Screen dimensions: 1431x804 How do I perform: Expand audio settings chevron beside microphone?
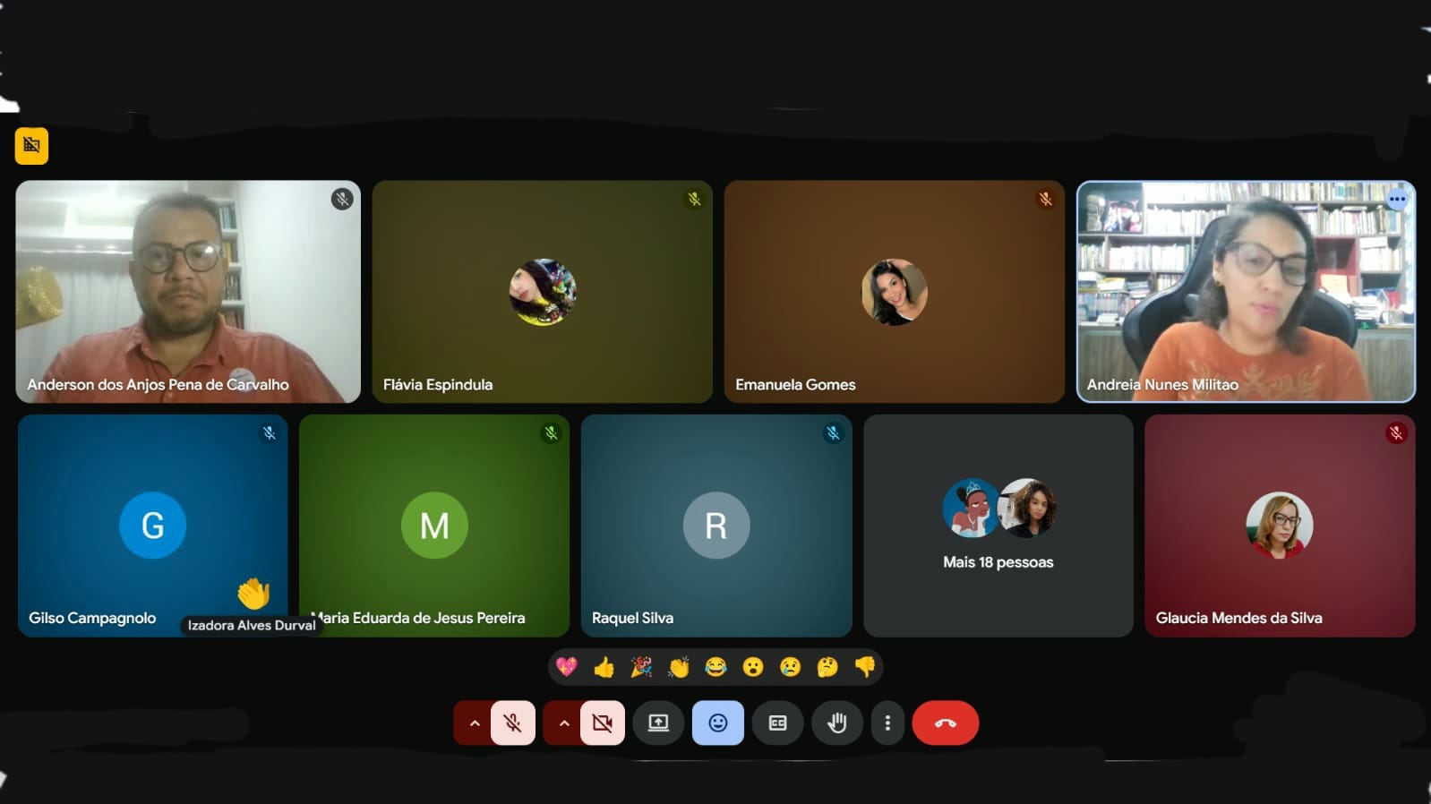point(474,723)
